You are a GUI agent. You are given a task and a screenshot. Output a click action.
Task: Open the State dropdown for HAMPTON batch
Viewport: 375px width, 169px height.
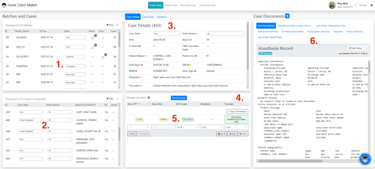75,66
